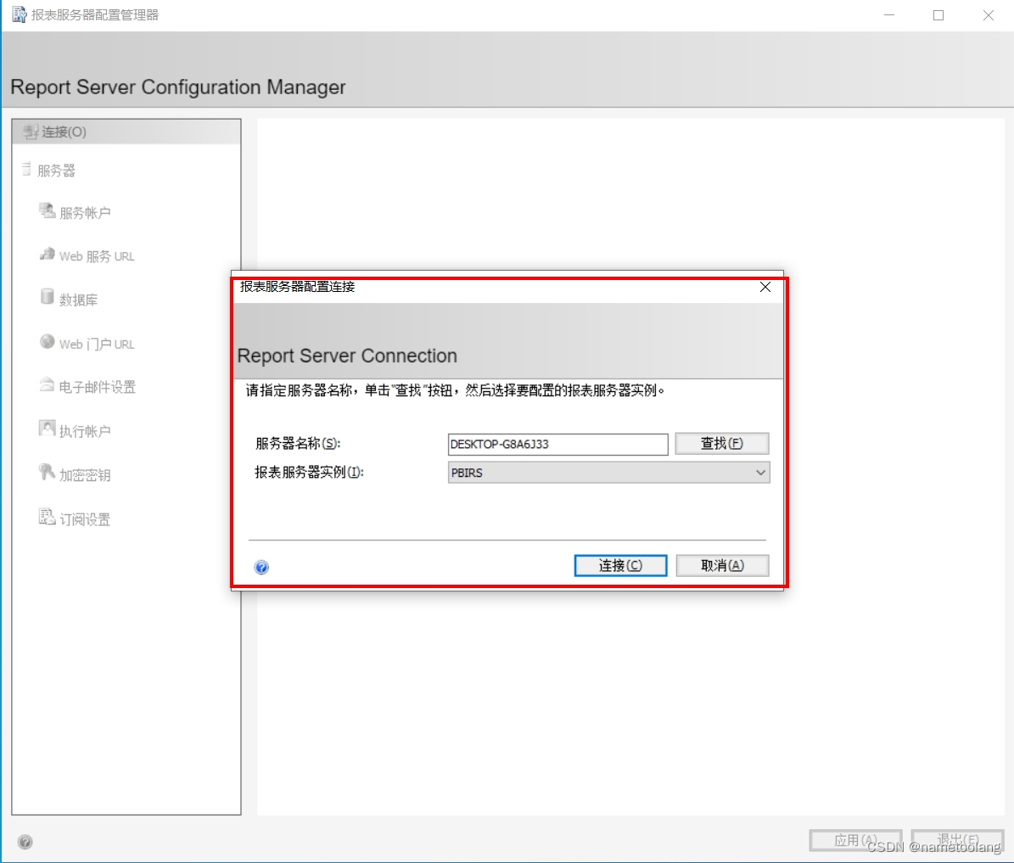Image resolution: width=1014 pixels, height=863 pixels.
Task: Open the Web 服务 URL settings icon
Action: [x=48, y=255]
